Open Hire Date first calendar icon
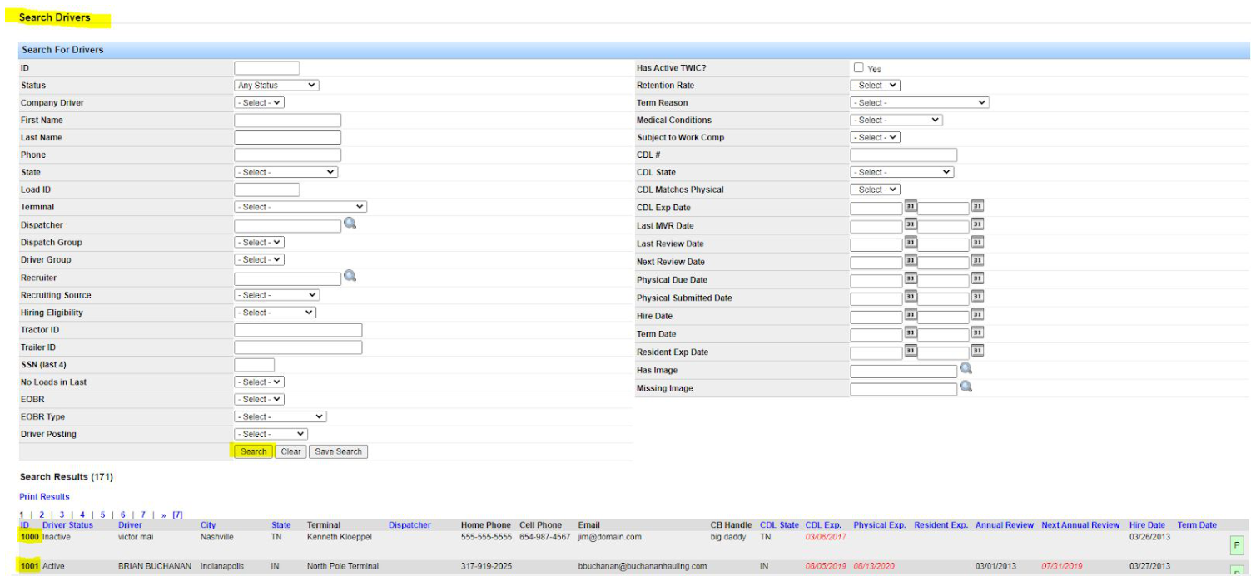The image size is (1256, 581). [911, 315]
